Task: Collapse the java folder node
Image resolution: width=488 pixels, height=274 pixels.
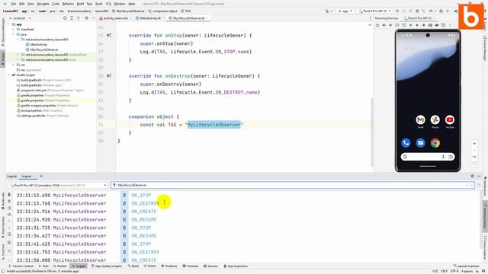Action: (x=14, y=34)
